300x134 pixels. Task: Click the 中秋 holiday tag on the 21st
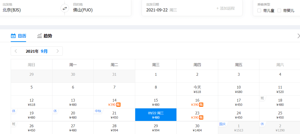click(x=98, y=111)
